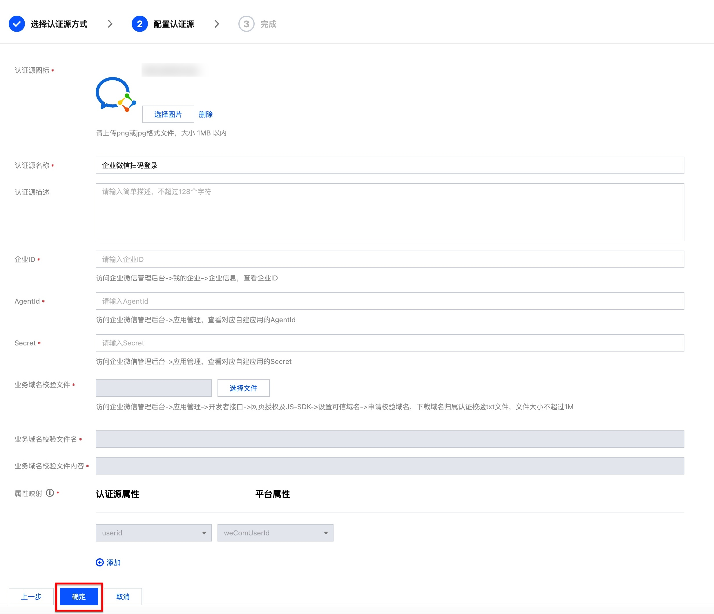Click the 选择文件 button

[243, 388]
